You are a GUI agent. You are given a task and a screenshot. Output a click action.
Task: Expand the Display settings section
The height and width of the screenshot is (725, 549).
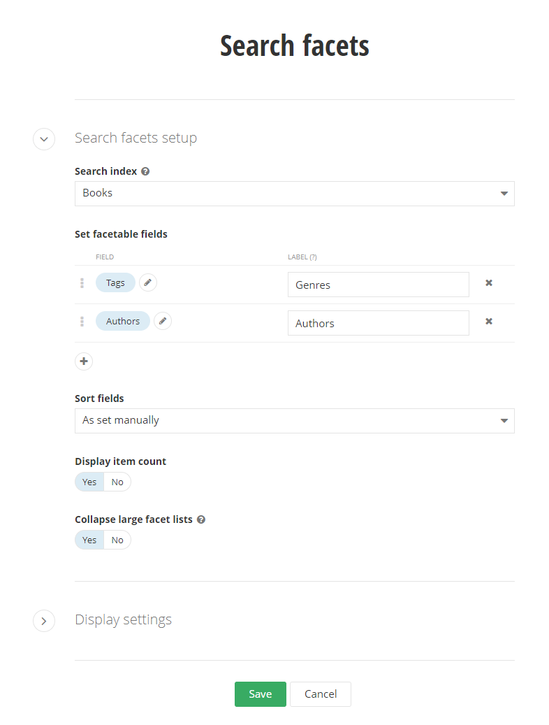point(44,620)
